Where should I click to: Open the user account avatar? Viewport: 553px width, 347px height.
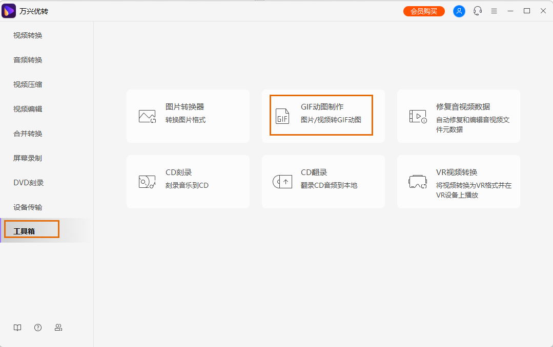(x=459, y=11)
